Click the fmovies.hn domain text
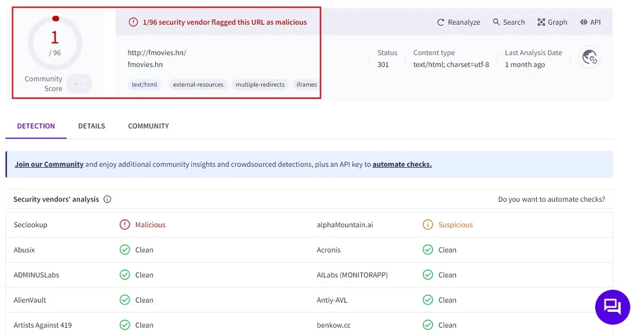 [x=145, y=64]
